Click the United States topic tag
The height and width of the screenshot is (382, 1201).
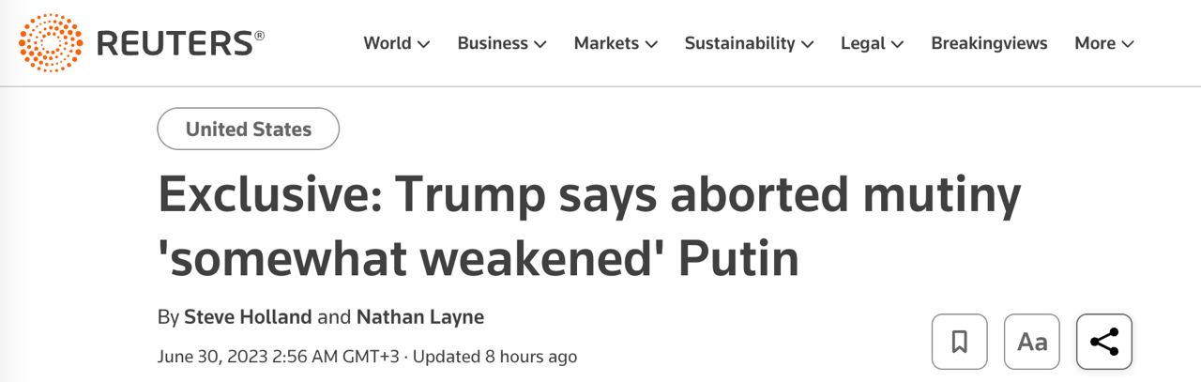[x=249, y=130]
